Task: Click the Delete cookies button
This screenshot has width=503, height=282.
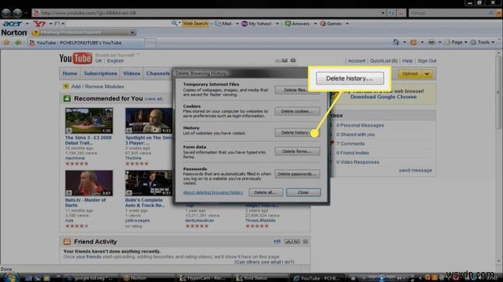Action: 297,111
